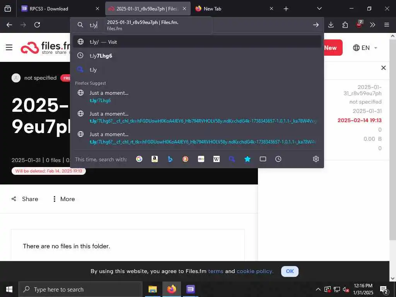This screenshot has width=396, height=297.
Task: Click the muted volume tray icon
Action: coord(346,289)
